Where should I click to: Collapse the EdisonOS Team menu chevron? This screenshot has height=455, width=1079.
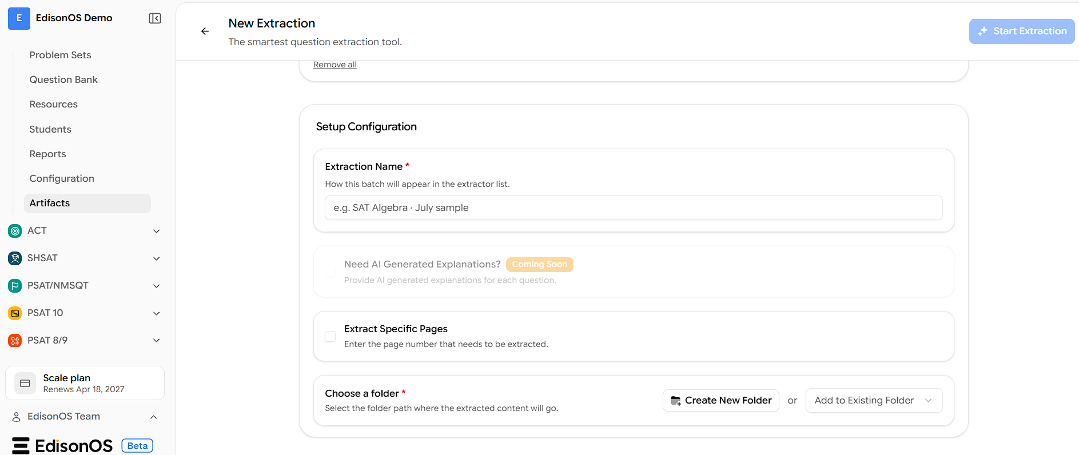[x=153, y=417]
